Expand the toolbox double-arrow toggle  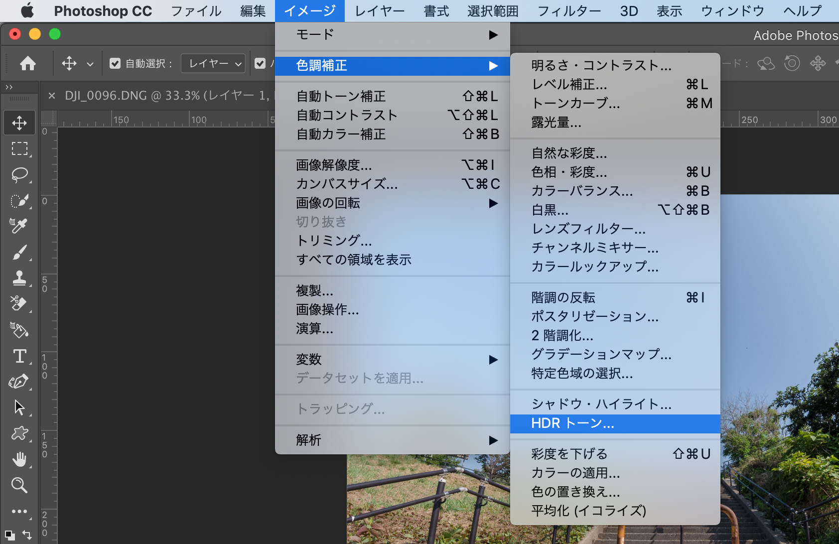tap(9, 87)
